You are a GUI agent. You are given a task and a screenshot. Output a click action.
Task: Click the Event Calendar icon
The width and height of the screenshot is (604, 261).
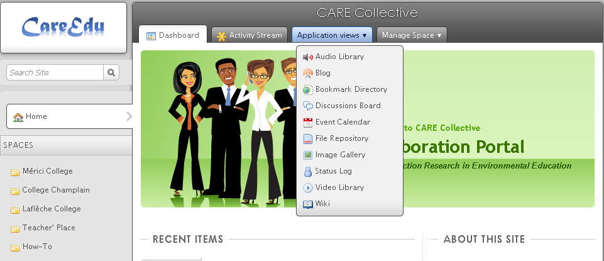pyautogui.click(x=307, y=123)
